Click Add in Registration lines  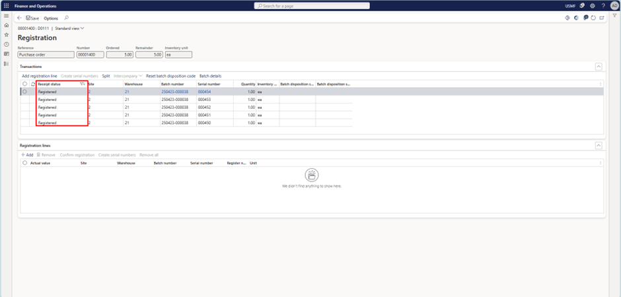pyautogui.click(x=27, y=155)
